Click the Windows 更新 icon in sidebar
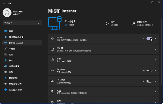163x104 pixels. pyautogui.click(x=5, y=90)
